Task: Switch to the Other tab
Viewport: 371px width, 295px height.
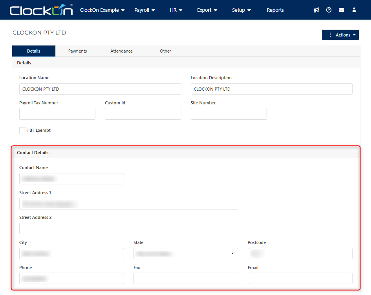Action: coord(165,51)
